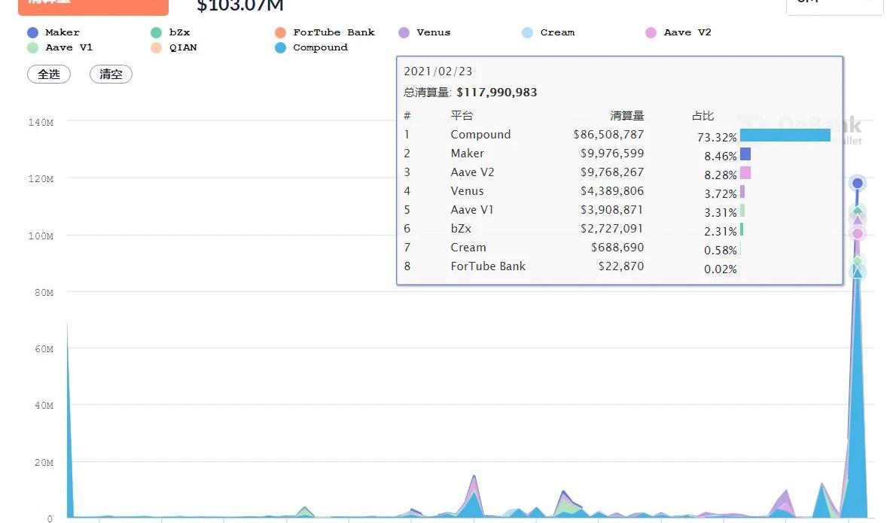
Task: Toggle the Aave V1 legend marker
Action: pyautogui.click(x=32, y=47)
